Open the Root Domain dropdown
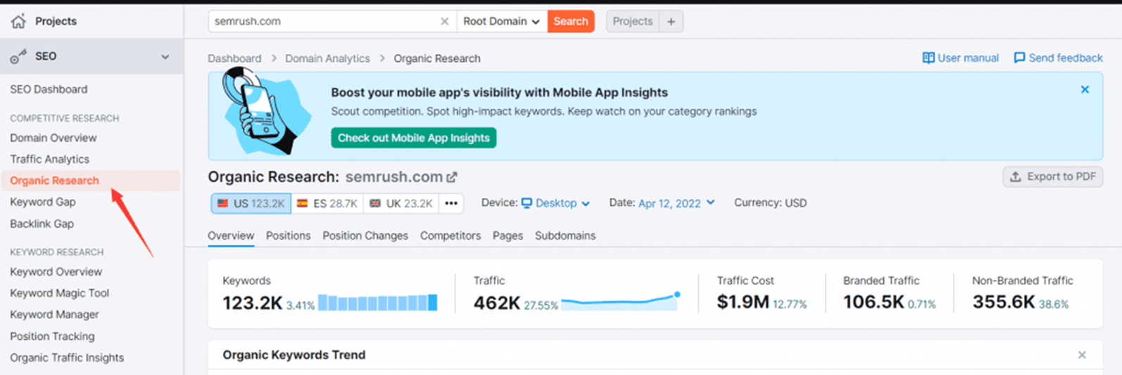 (x=501, y=21)
